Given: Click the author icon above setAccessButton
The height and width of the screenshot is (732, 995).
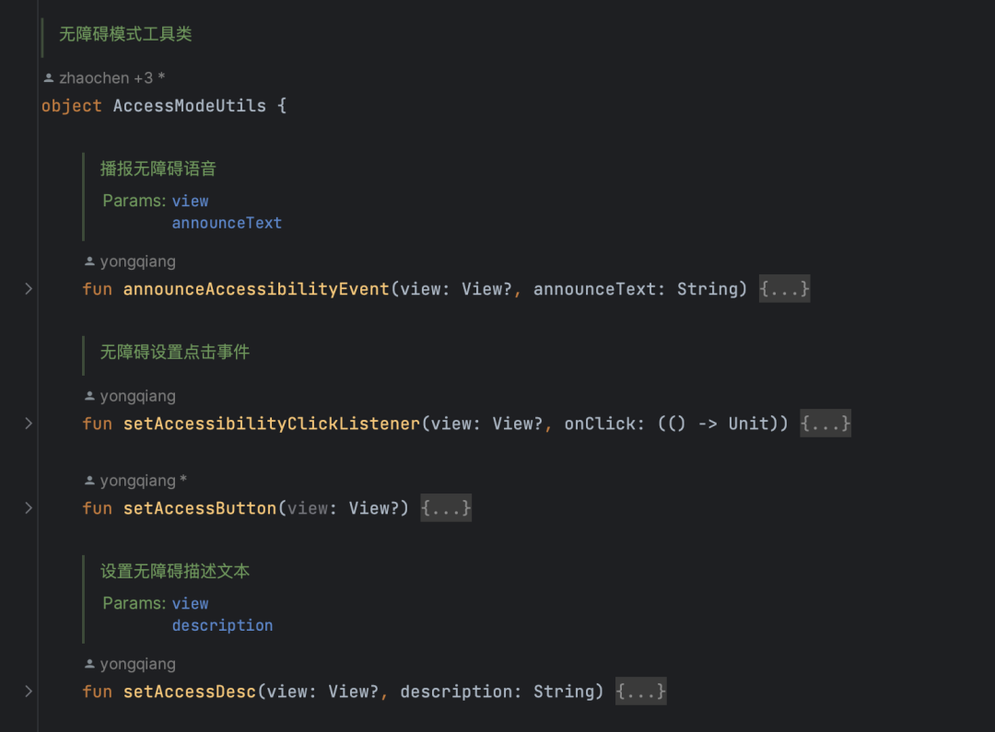Looking at the screenshot, I should 89,481.
